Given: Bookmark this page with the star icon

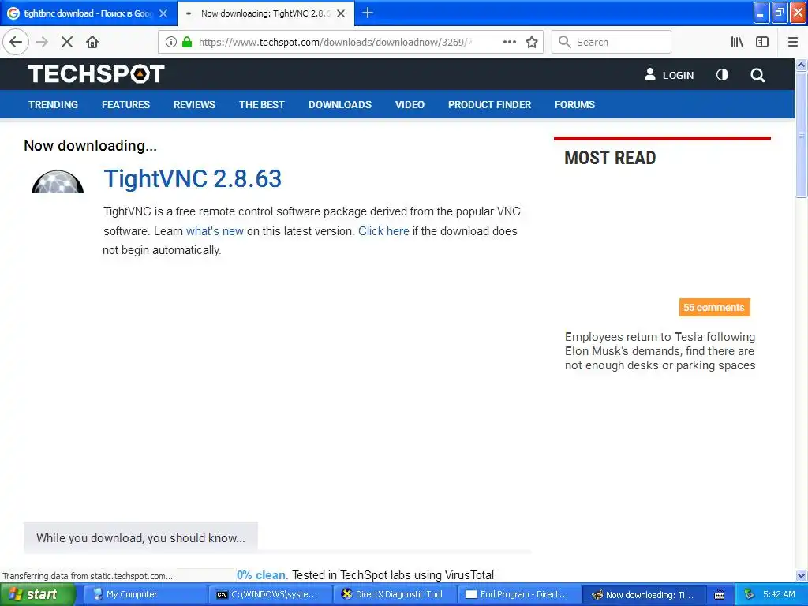Looking at the screenshot, I should tap(532, 42).
